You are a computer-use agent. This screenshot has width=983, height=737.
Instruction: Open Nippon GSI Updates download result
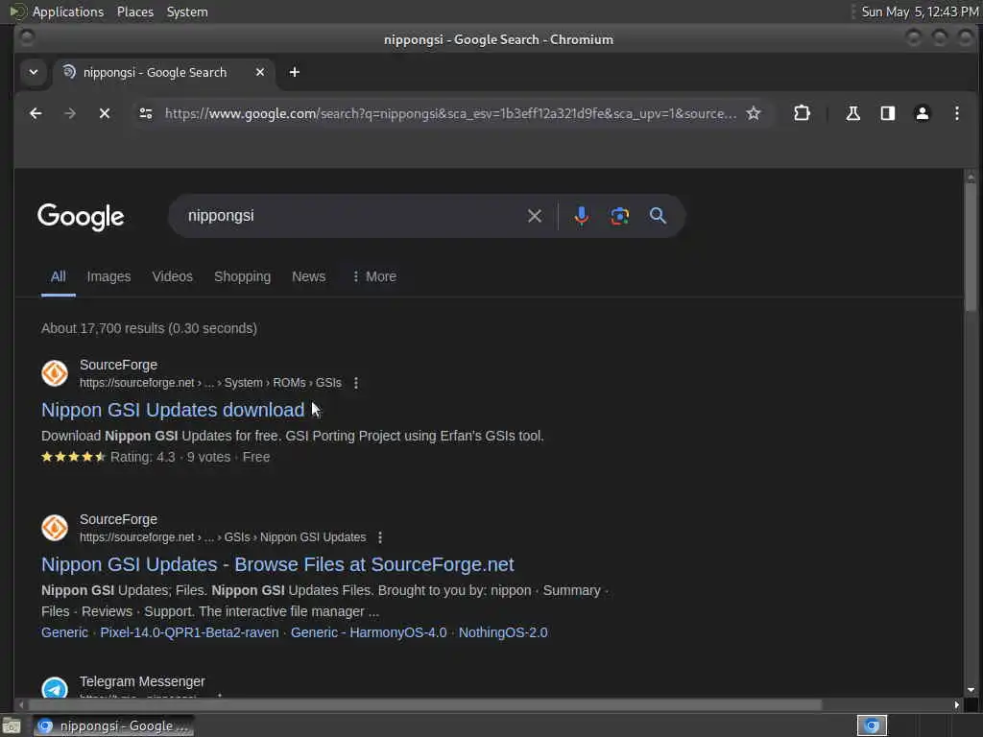pos(173,410)
